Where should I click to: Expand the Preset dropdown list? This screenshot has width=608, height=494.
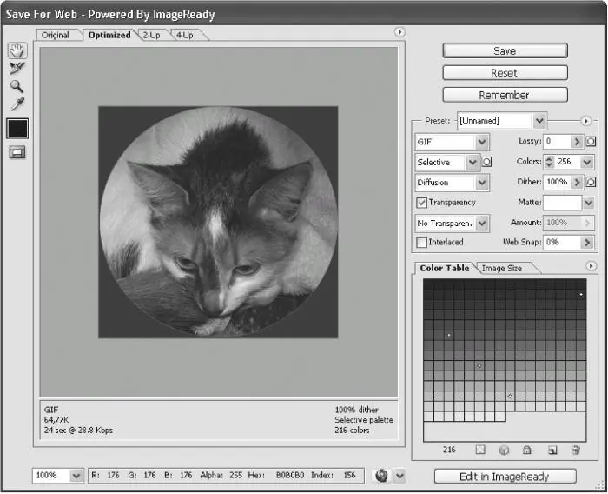click(x=539, y=121)
